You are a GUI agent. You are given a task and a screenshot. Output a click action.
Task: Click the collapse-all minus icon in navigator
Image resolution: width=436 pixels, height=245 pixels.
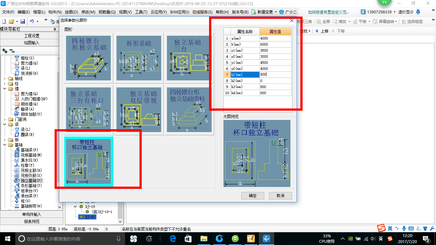12,51
